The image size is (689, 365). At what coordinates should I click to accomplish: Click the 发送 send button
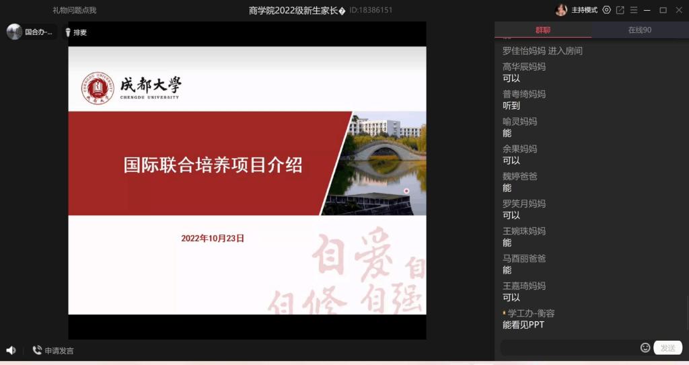click(x=668, y=348)
